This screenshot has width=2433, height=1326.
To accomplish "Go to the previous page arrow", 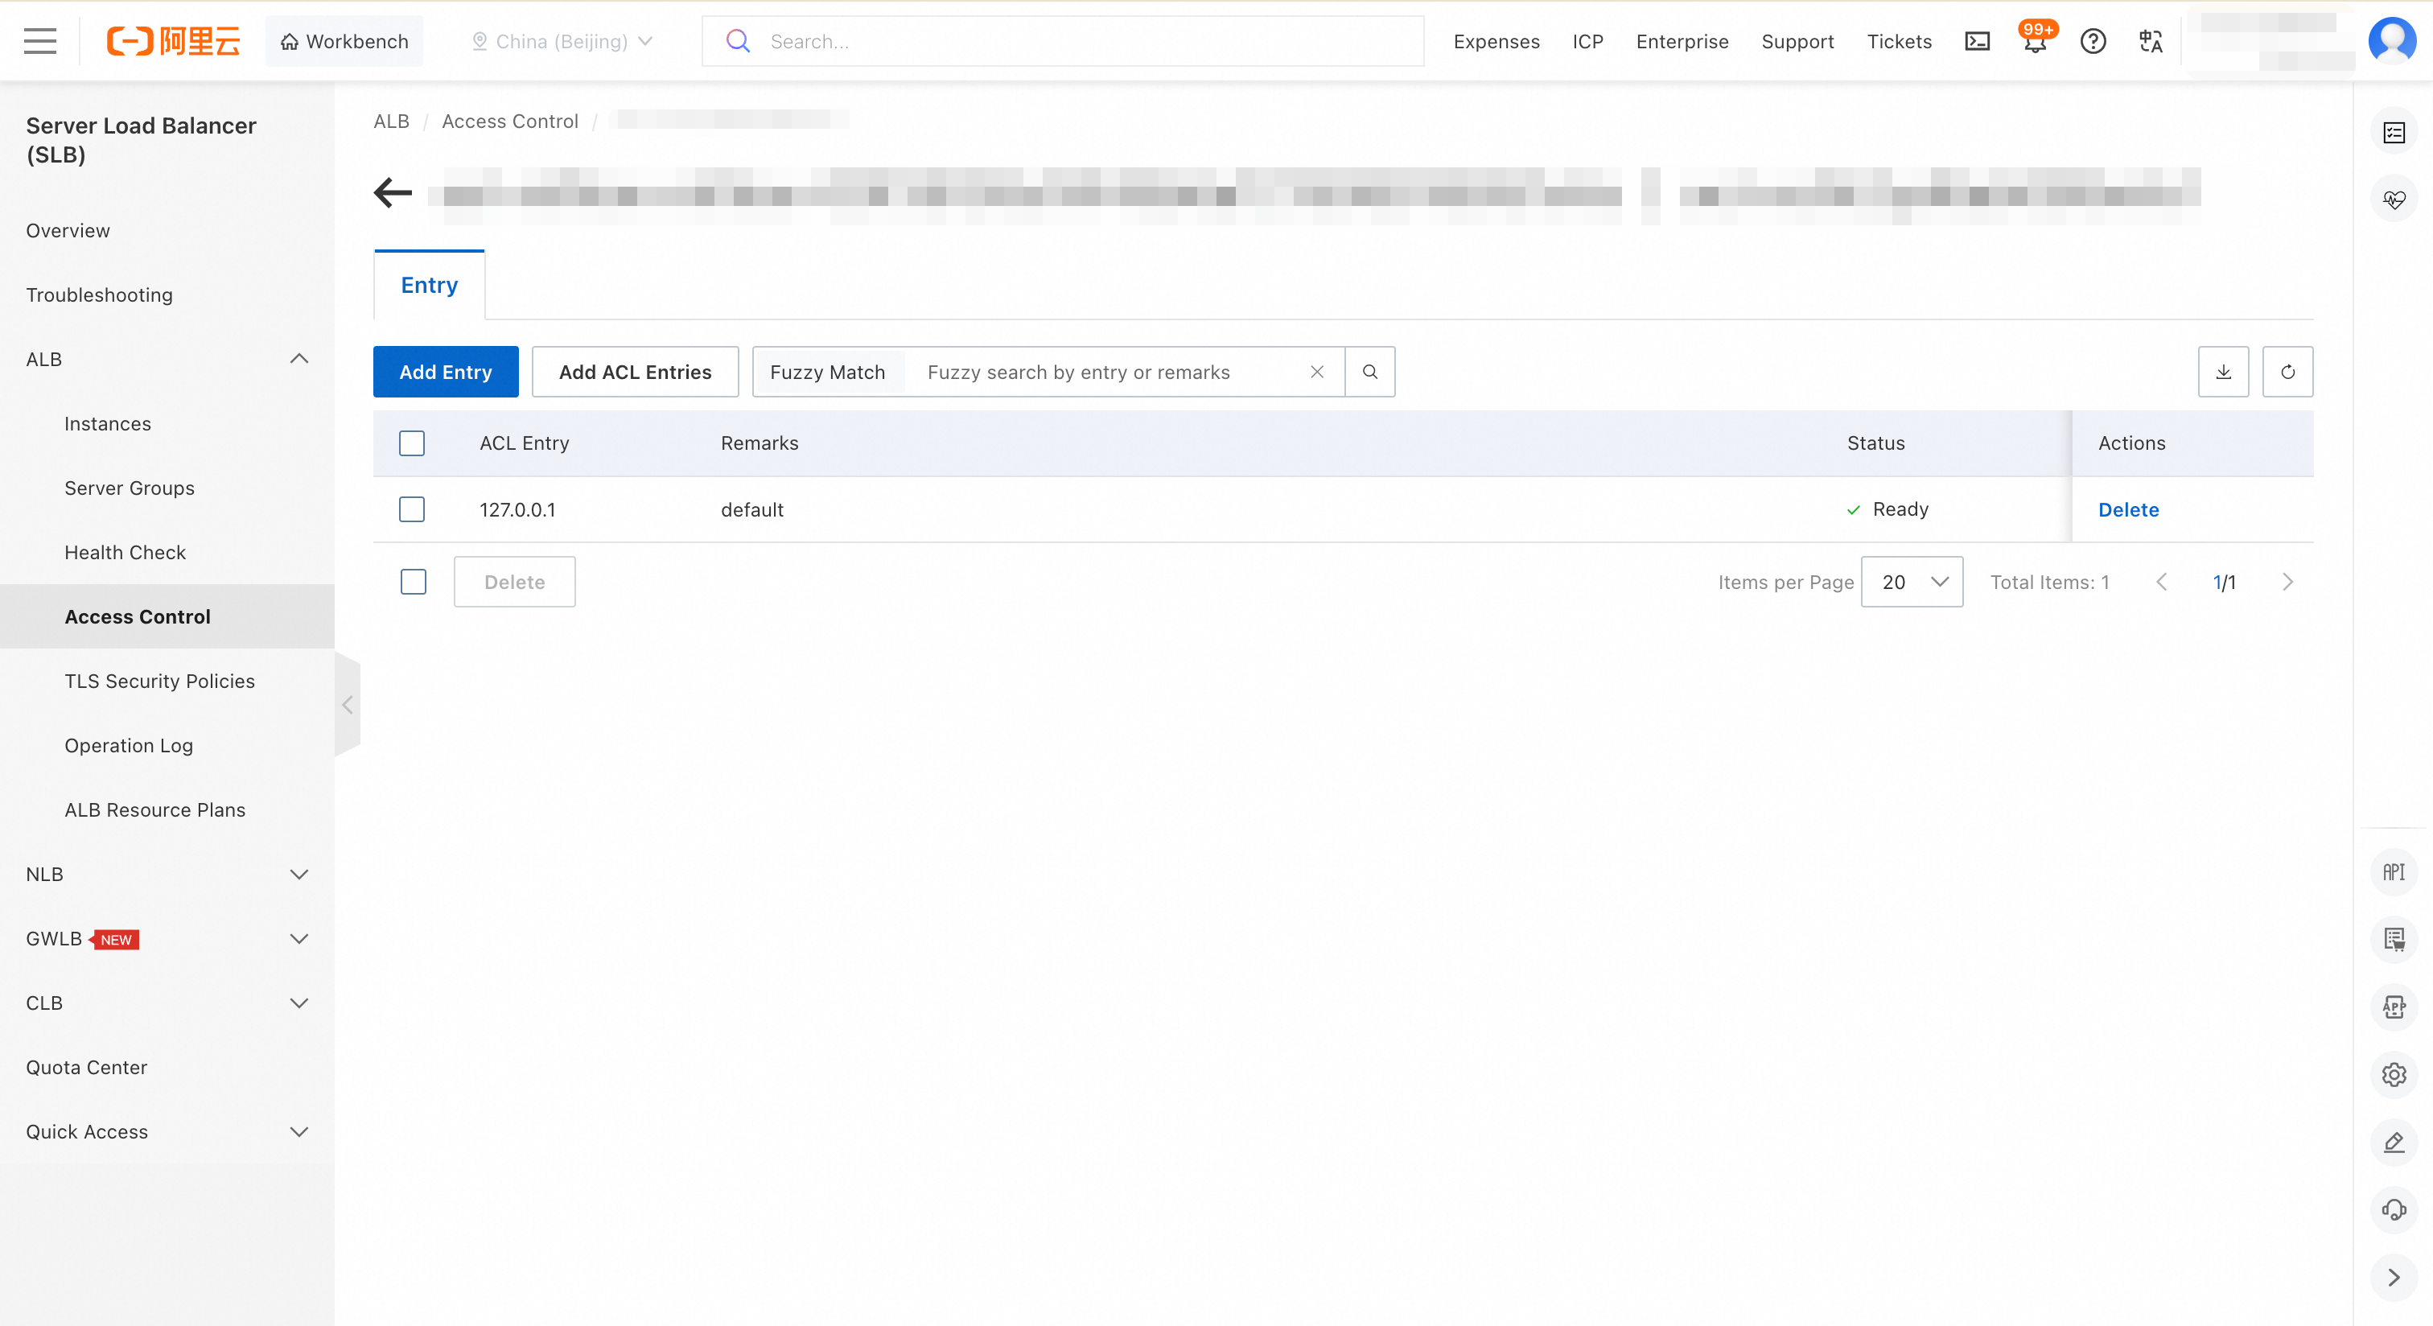I will pyautogui.click(x=2161, y=582).
